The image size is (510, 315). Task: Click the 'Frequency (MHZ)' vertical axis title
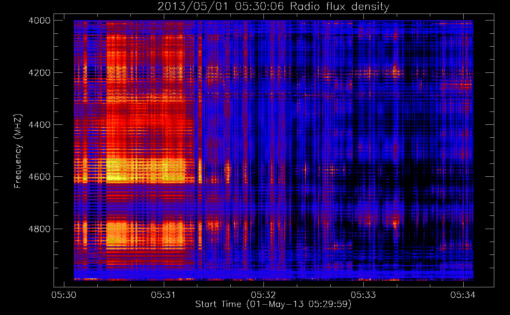pos(18,151)
